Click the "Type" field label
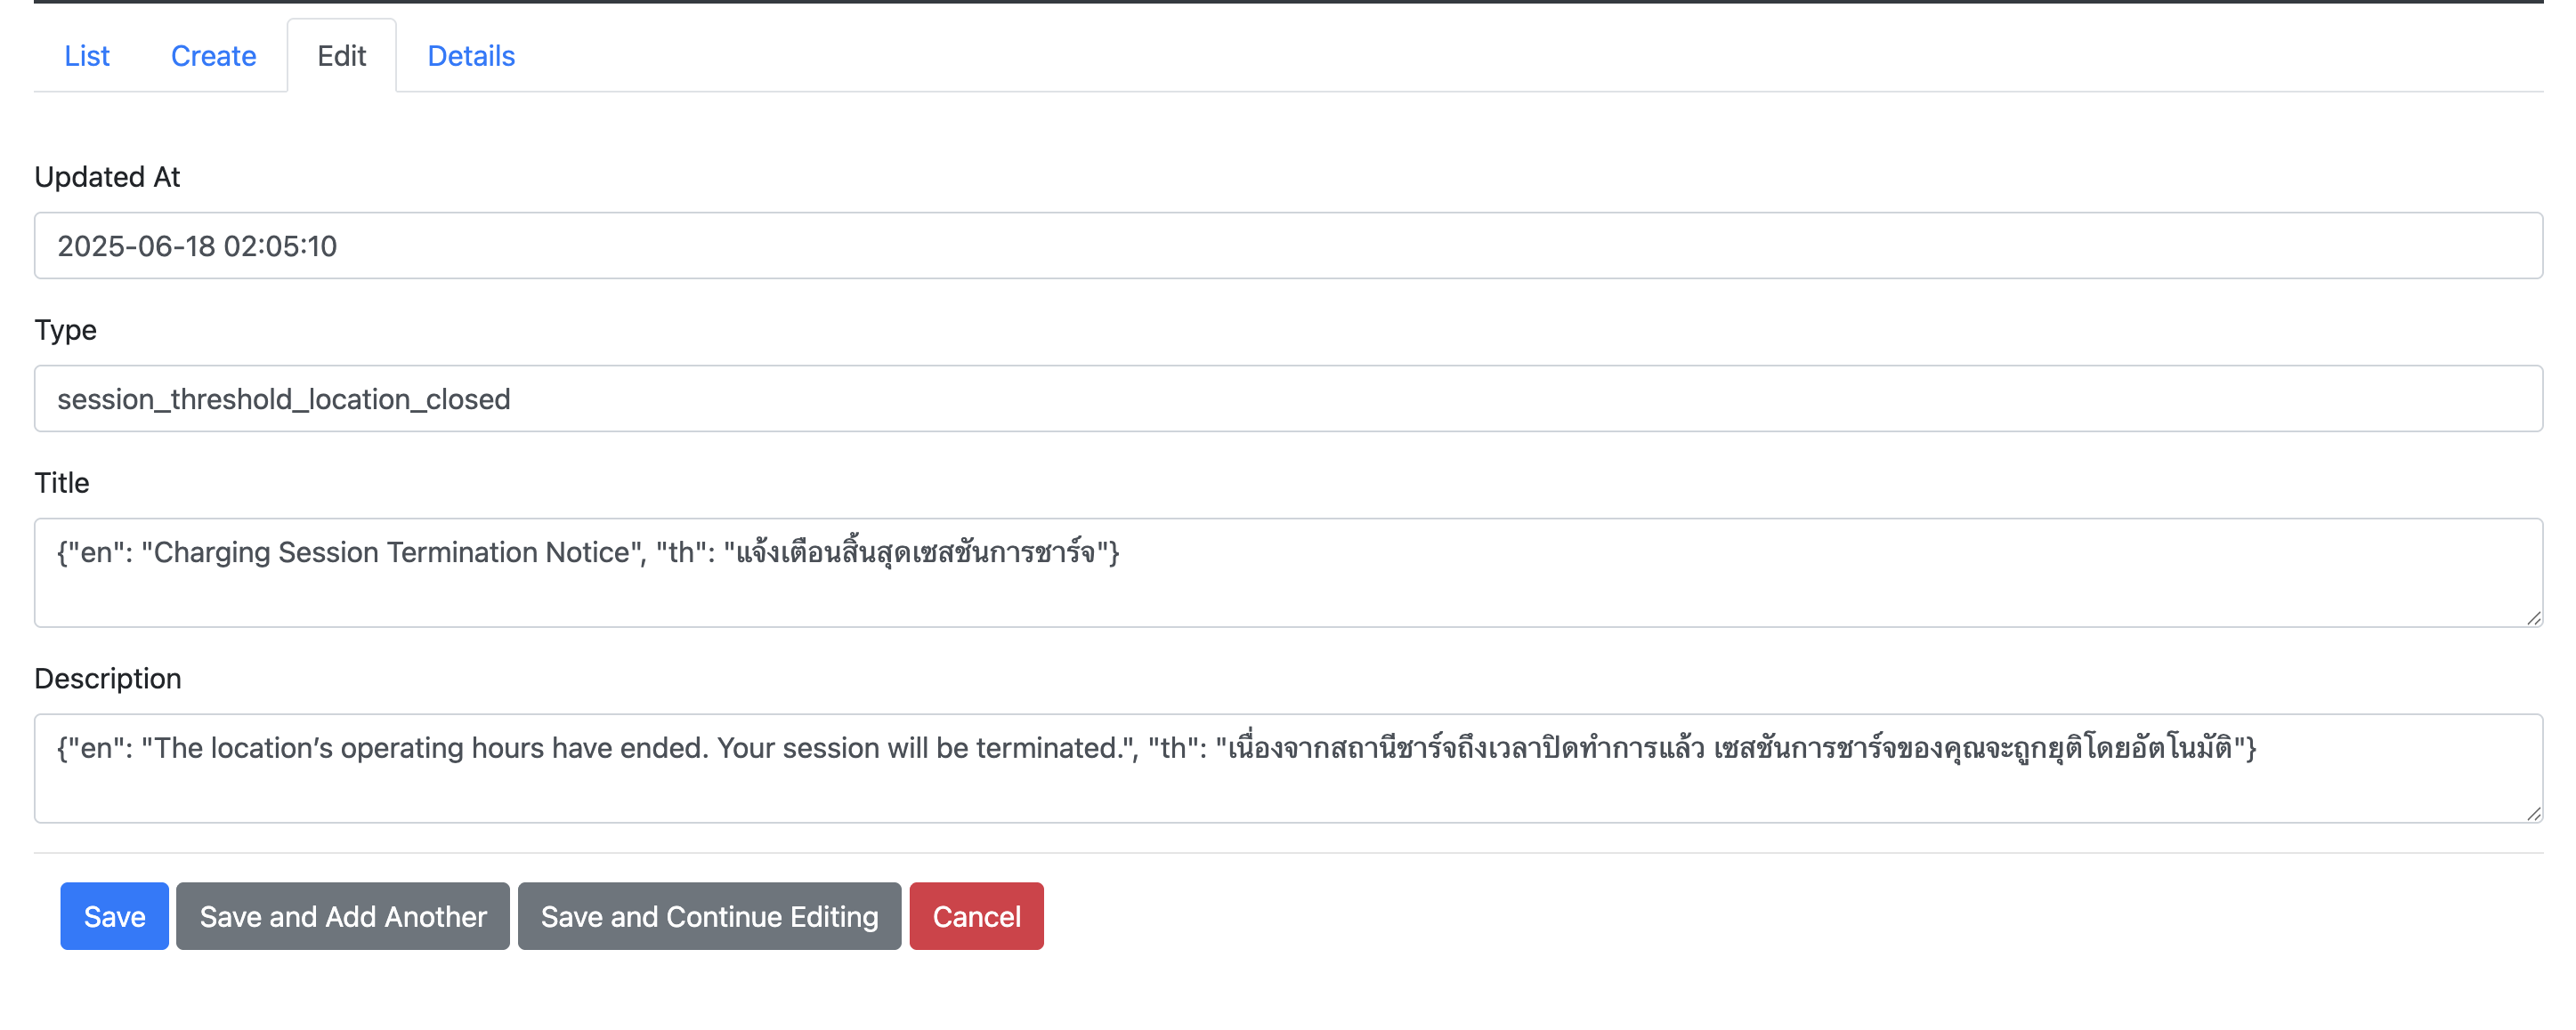Image resolution: width=2576 pixels, height=1030 pixels. [66, 330]
